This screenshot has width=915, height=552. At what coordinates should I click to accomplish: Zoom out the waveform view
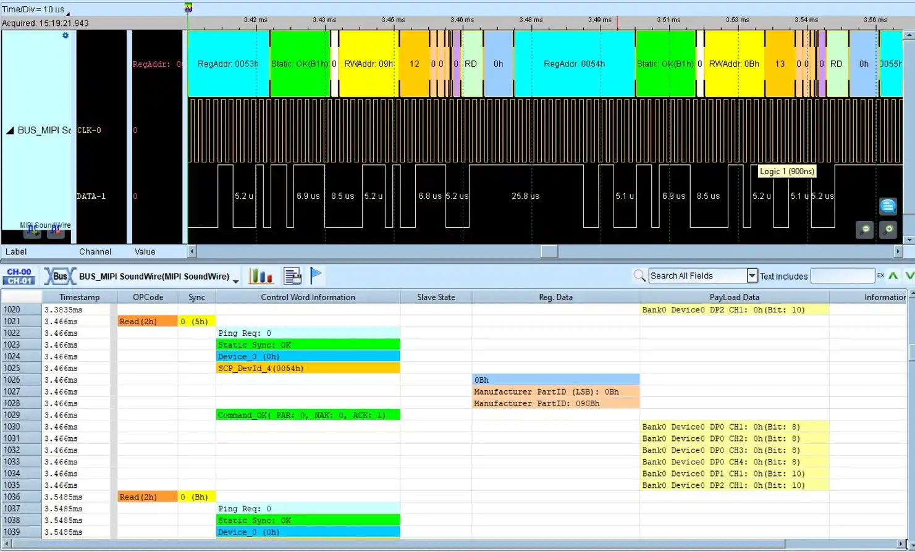click(x=865, y=230)
